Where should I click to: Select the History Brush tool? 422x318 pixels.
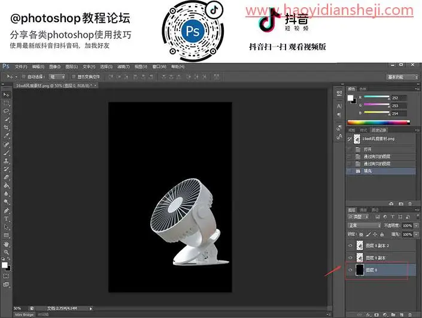click(6, 169)
